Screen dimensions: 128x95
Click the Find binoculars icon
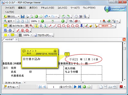[71, 21]
